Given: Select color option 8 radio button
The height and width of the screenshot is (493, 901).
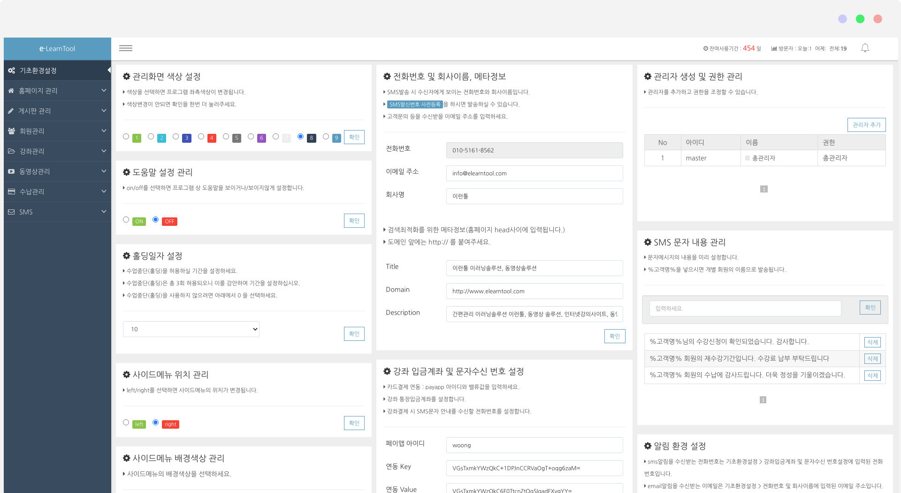Looking at the screenshot, I should pos(300,137).
